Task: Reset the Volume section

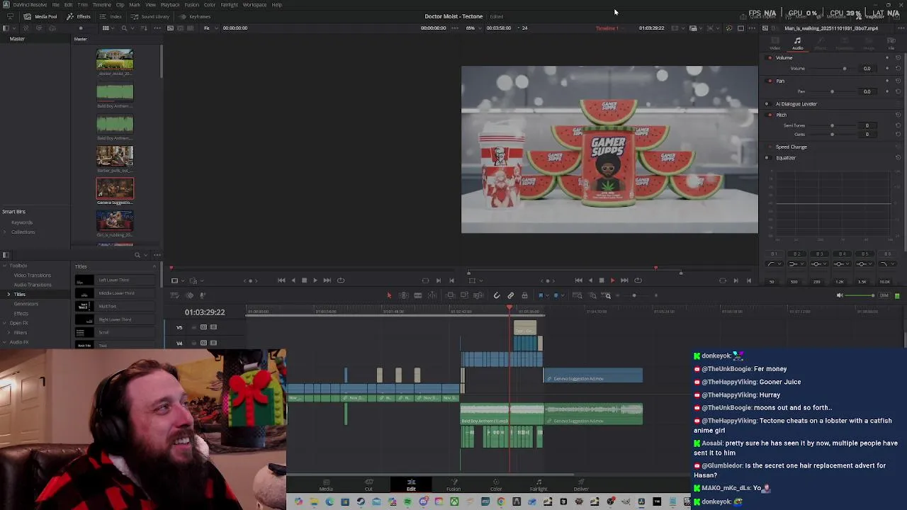Action: coord(898,57)
